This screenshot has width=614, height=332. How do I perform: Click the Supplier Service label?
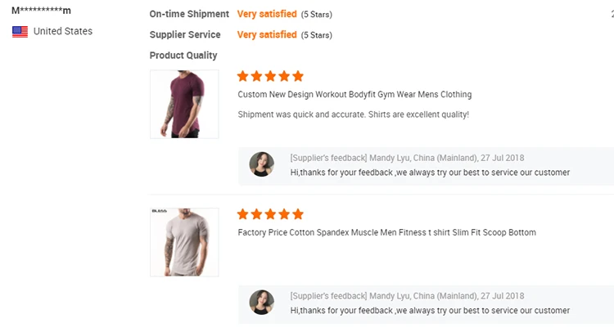(x=185, y=34)
